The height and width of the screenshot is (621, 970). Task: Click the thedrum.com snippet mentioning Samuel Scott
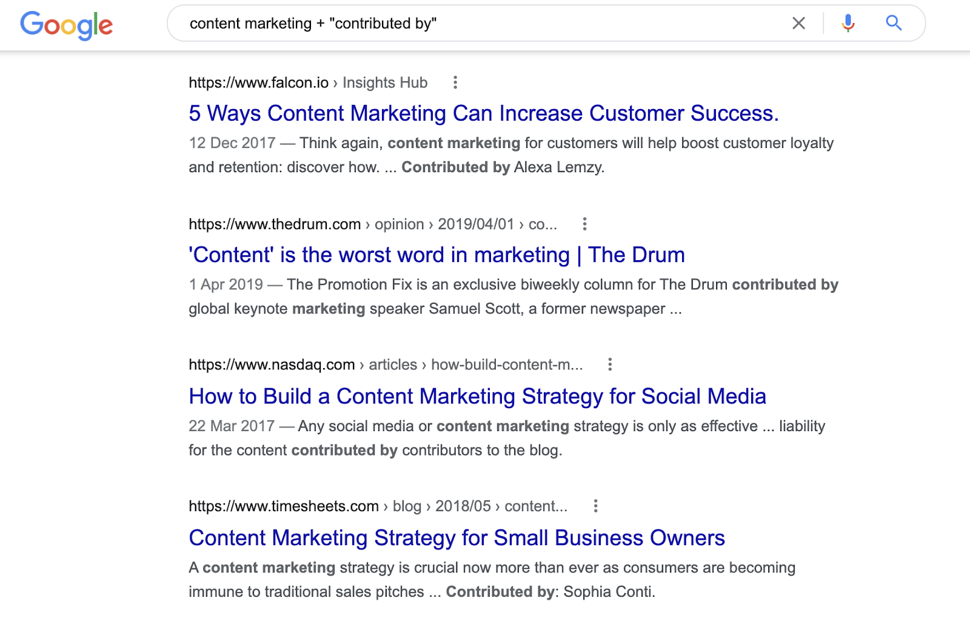(x=513, y=297)
